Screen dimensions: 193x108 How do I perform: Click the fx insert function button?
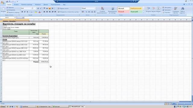[23, 17]
